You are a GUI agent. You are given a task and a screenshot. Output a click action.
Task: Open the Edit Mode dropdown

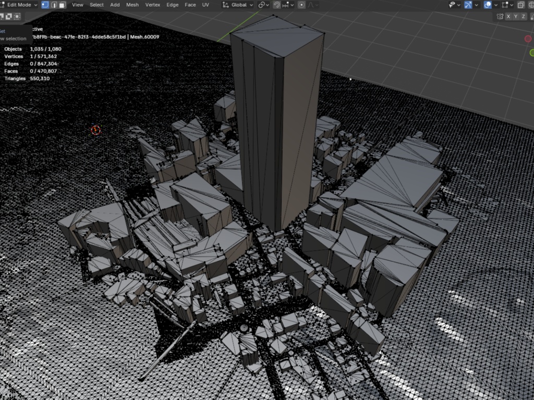(x=19, y=5)
